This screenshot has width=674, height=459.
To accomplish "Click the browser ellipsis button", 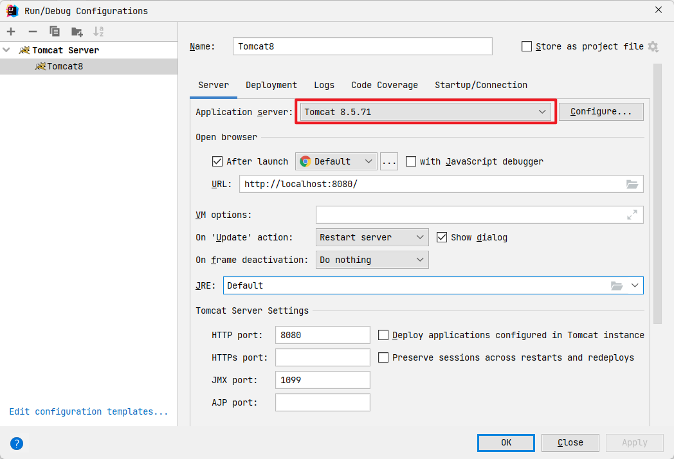I will [x=389, y=161].
